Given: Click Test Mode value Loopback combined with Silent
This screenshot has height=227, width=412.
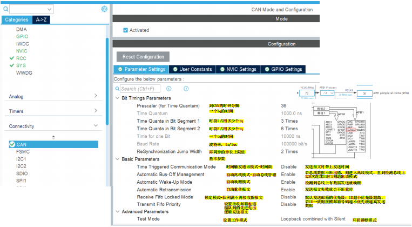Looking at the screenshot, I should 313,219.
